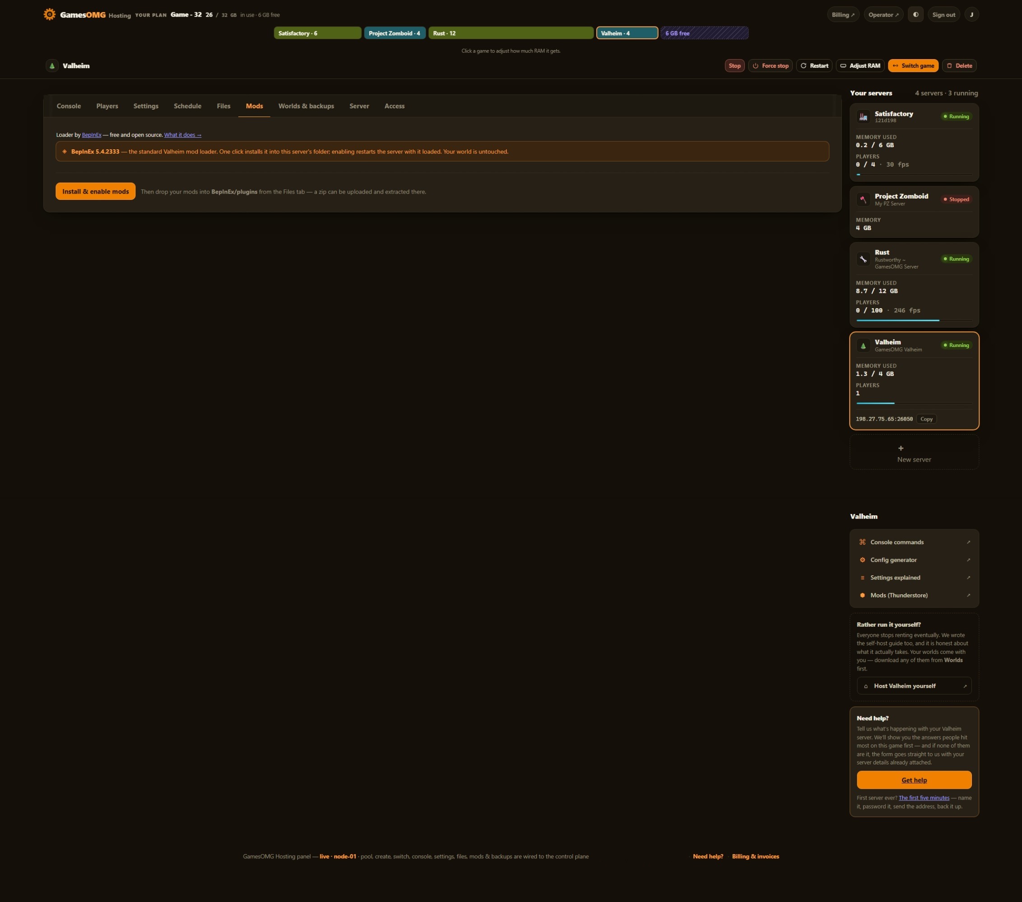Open the J user avatar

(x=971, y=14)
